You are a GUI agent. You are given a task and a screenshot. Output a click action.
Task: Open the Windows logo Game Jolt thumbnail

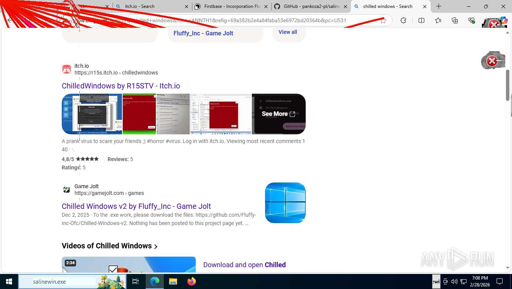[285, 203]
